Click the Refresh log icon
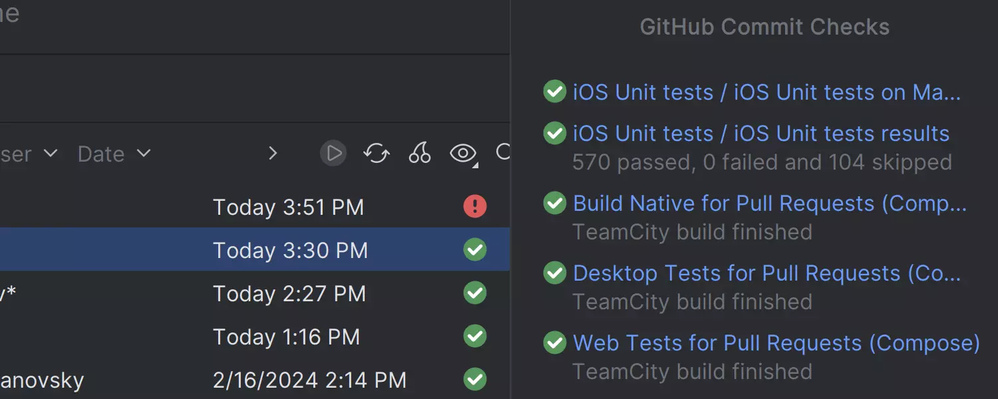The image size is (998, 399). pos(377,154)
